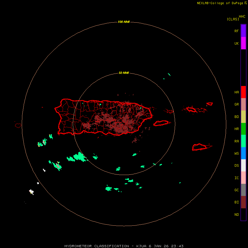Click the DS white legend swatch
Screen dimensions: 248x248
[243, 165]
